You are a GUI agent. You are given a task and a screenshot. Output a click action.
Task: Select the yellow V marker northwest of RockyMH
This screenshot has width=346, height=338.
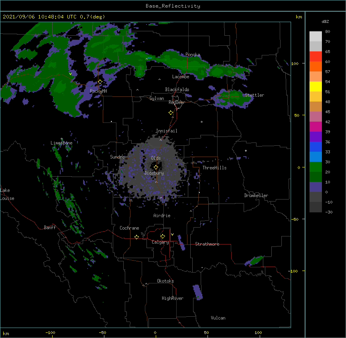point(70,74)
